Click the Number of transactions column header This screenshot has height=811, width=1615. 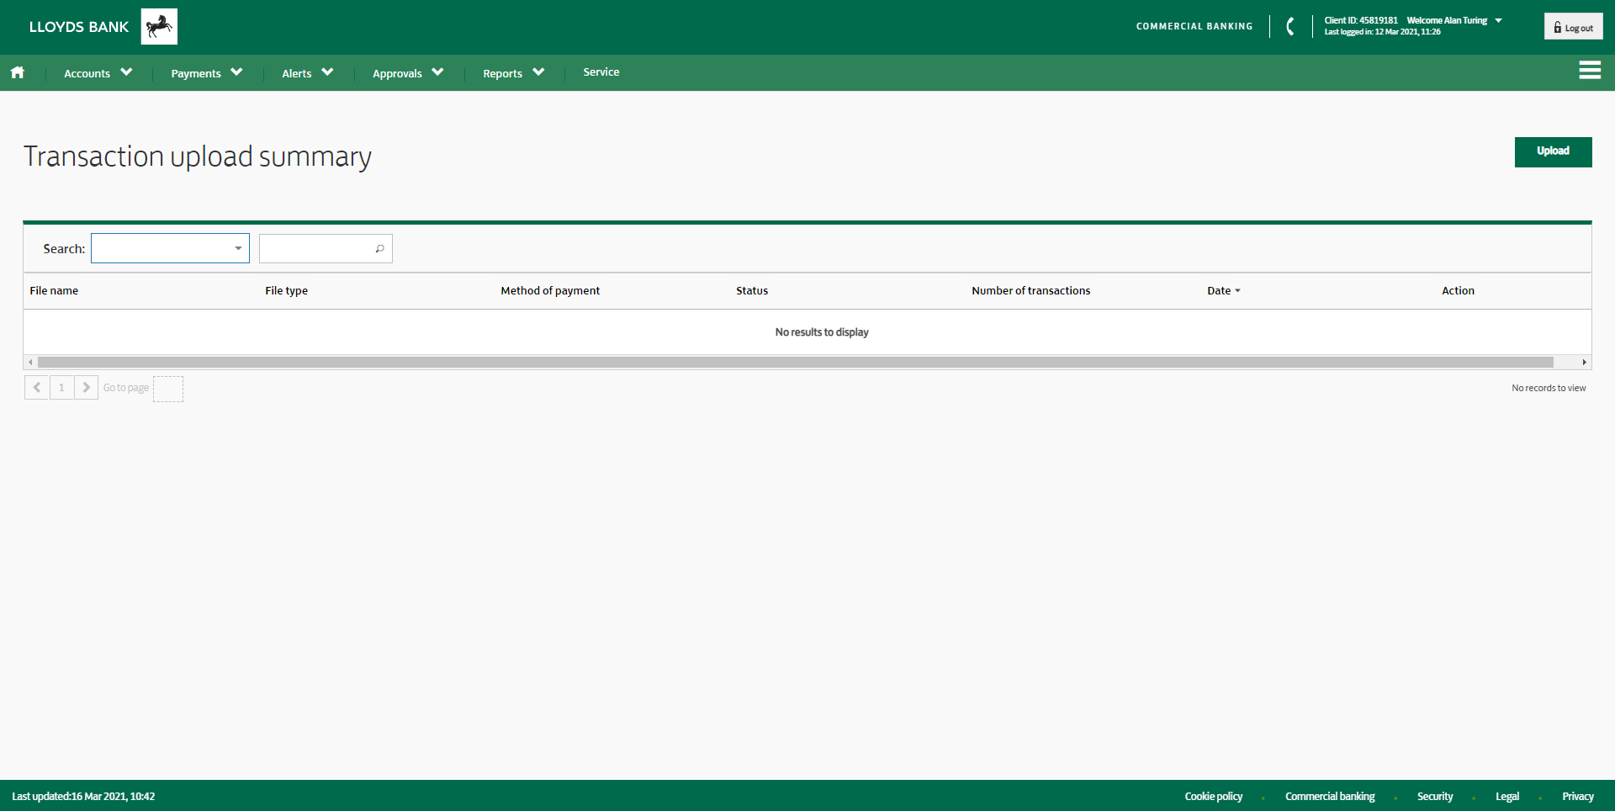pyautogui.click(x=1030, y=291)
